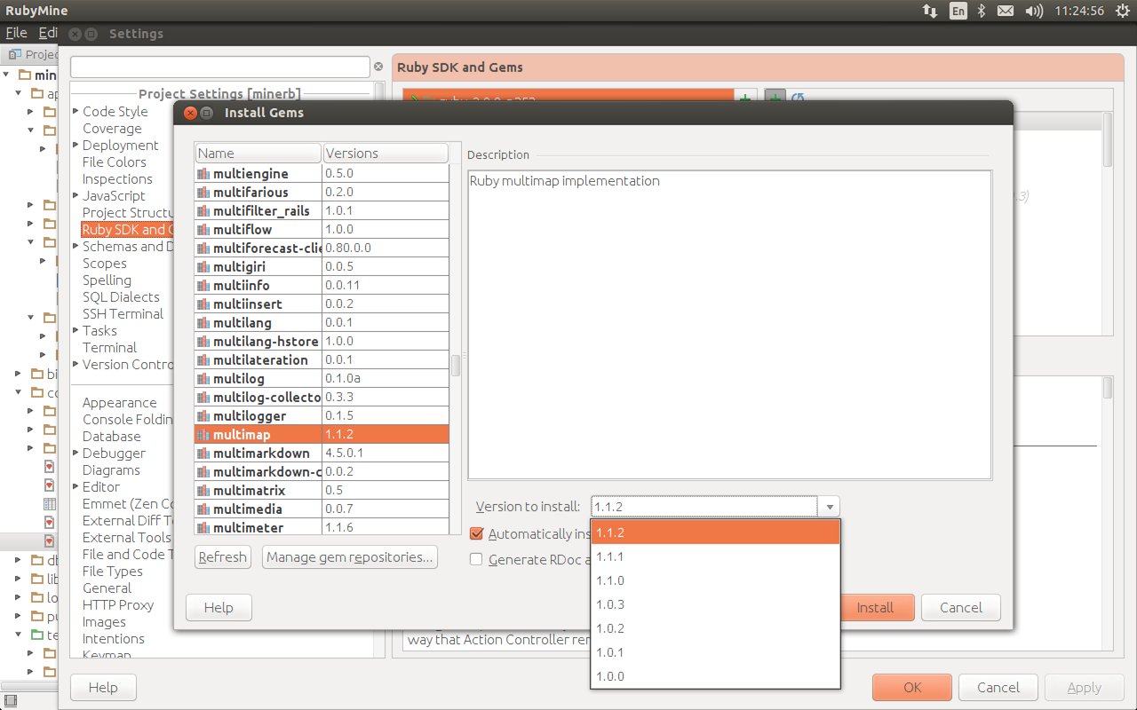Image resolution: width=1137 pixels, height=710 pixels.
Task: Choose version 1.0.3 from dropdown list
Action: (x=715, y=604)
